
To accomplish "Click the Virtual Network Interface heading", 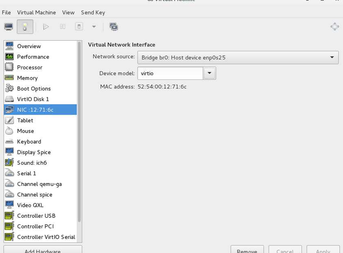I will (x=122, y=45).
